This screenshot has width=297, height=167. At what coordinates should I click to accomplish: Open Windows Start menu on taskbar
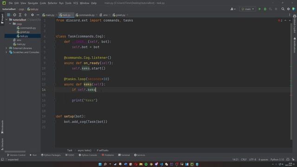click(x=100, y=164)
